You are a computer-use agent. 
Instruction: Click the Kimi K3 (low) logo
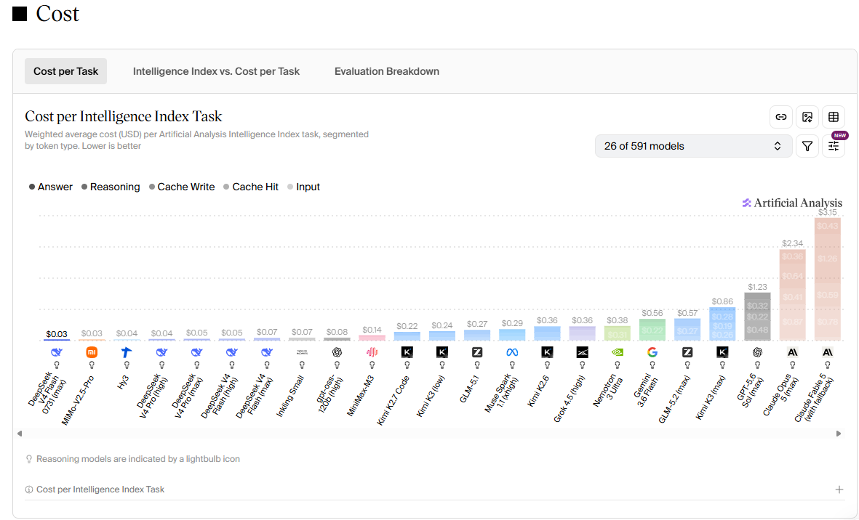click(x=442, y=352)
